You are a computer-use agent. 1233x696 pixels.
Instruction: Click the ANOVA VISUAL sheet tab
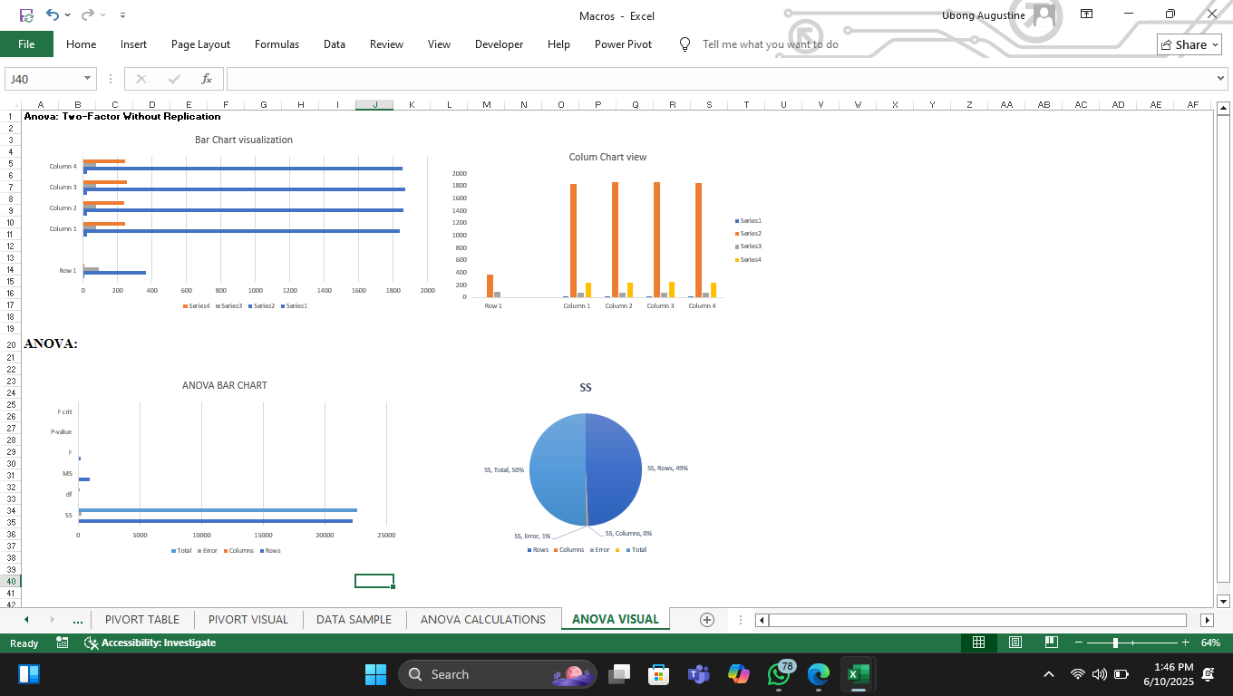[x=616, y=620]
